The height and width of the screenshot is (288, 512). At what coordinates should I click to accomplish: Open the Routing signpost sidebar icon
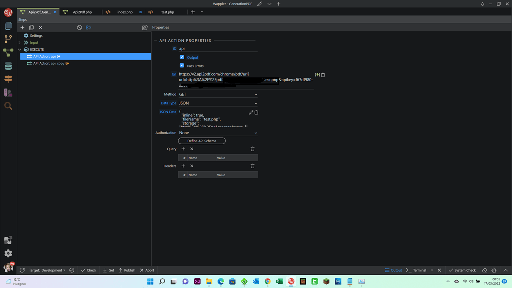(x=8, y=79)
